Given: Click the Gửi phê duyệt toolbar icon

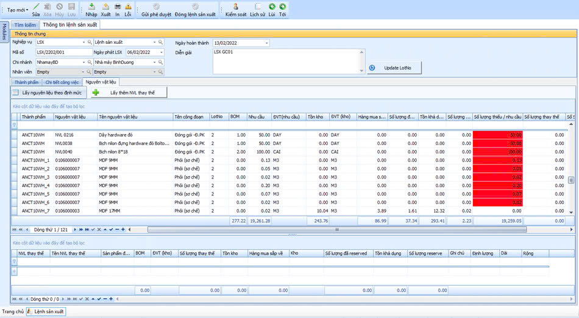Looking at the screenshot, I should 156,7.
